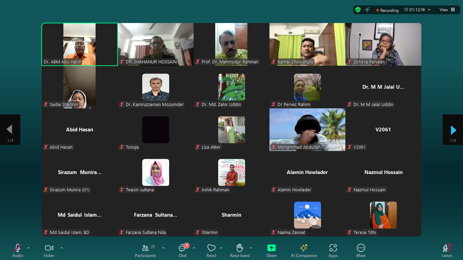This screenshot has width=463, height=260.
Task: Go to previous gallery page arrow
Action: [x=10, y=130]
